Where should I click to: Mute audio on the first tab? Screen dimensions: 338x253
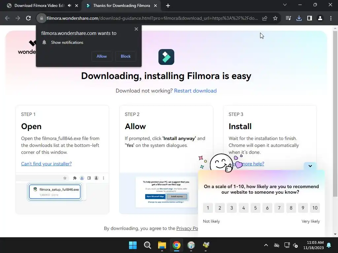[x=69, y=6]
